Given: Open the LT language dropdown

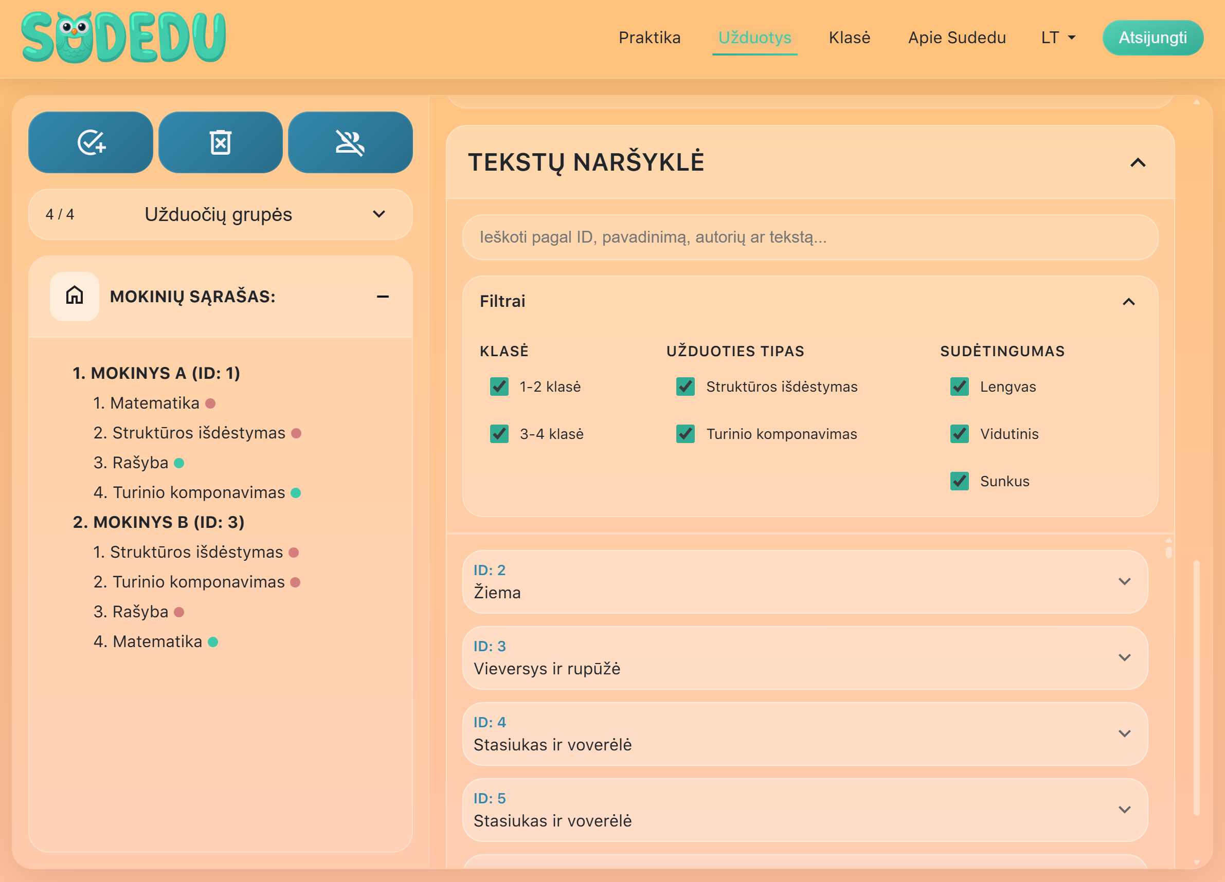Looking at the screenshot, I should point(1057,38).
